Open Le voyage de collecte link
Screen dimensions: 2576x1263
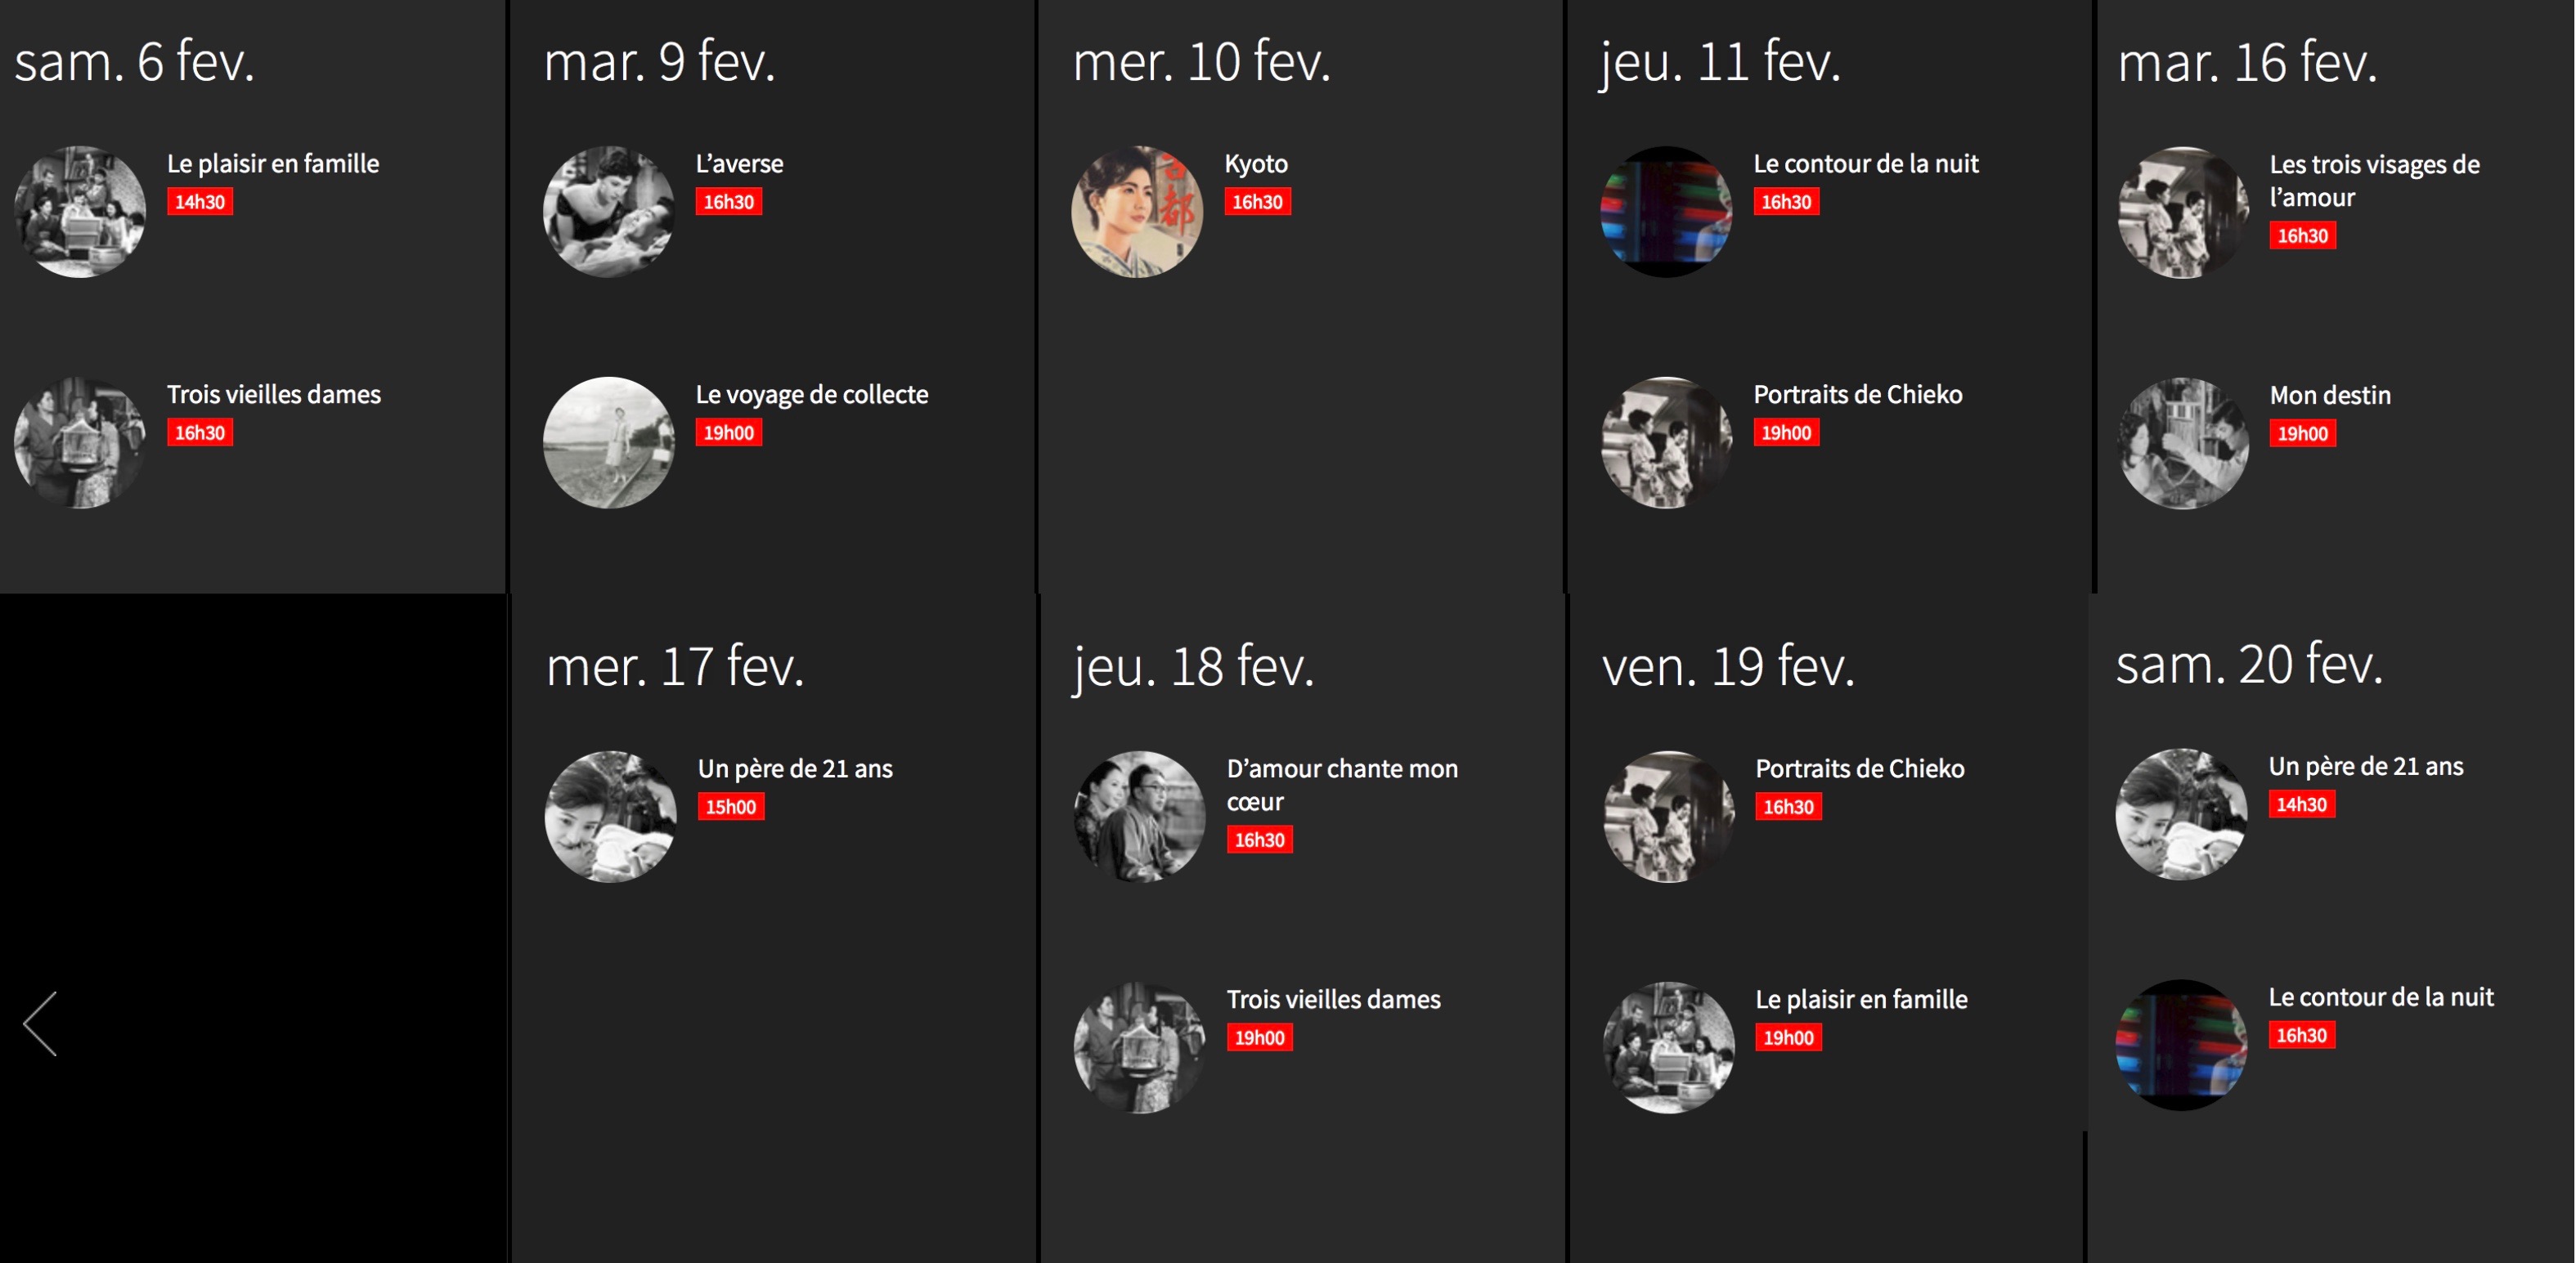[811, 395]
